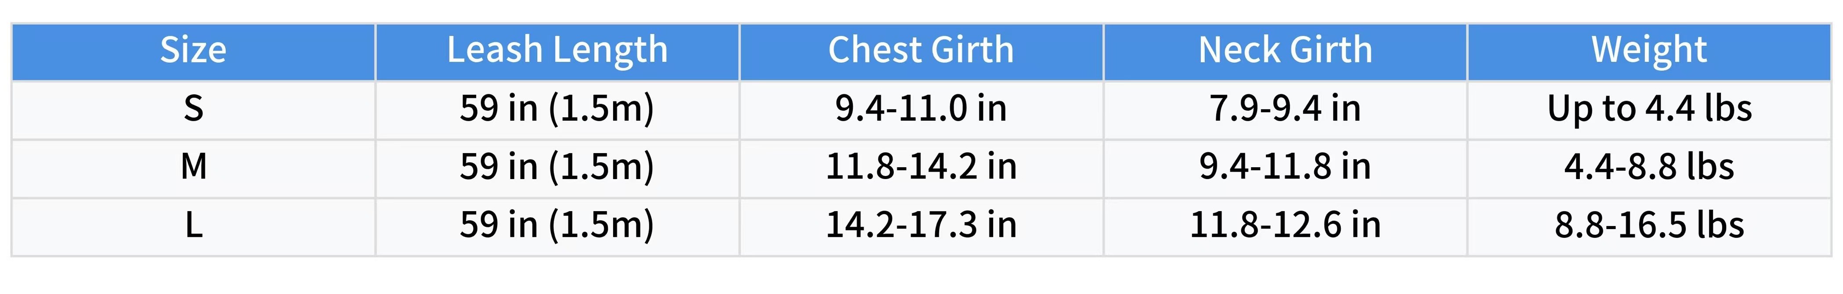Click the 4.4-8.8 lbs weight cell
Screen dimensions: 1843x294
coord(1649,169)
